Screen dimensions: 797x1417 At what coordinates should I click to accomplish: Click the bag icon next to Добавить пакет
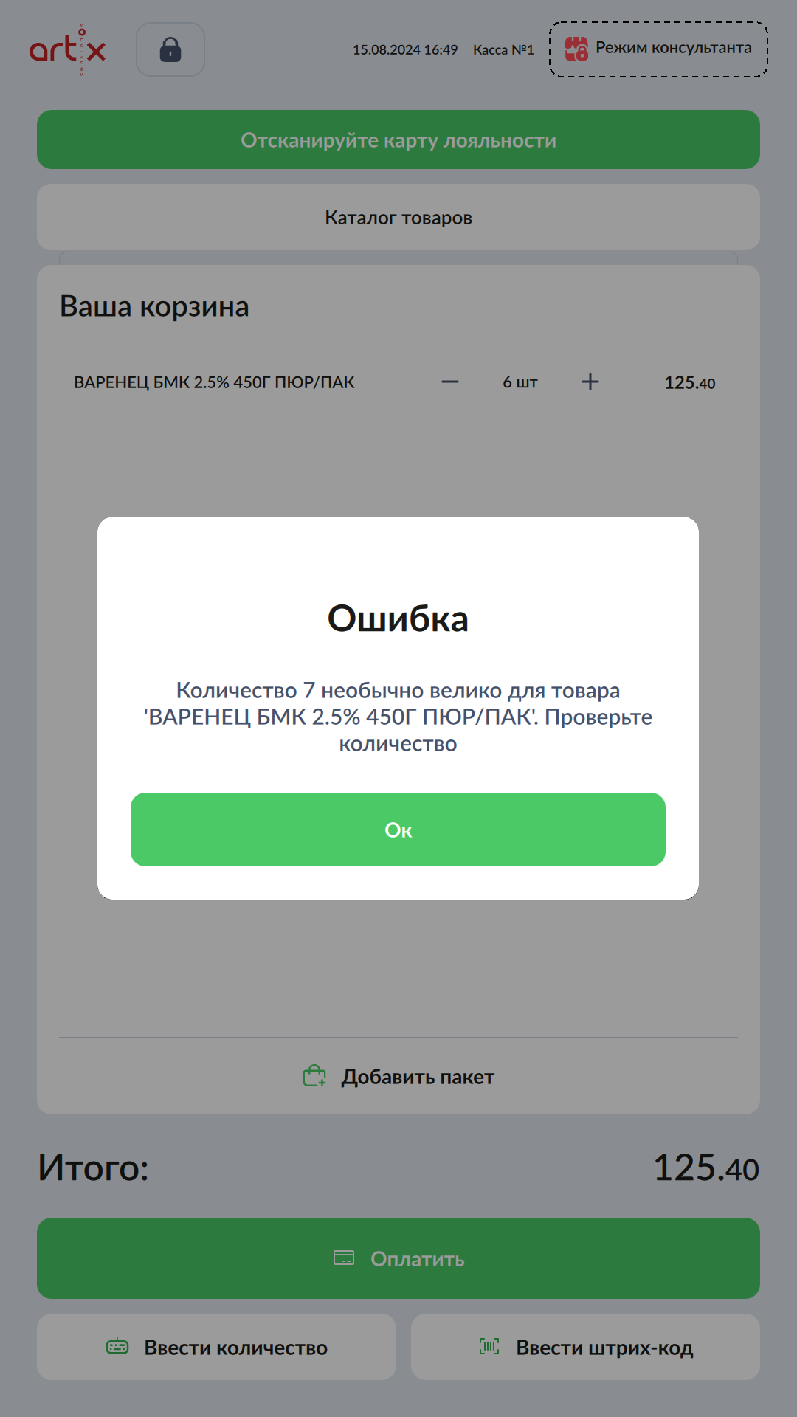point(315,1076)
